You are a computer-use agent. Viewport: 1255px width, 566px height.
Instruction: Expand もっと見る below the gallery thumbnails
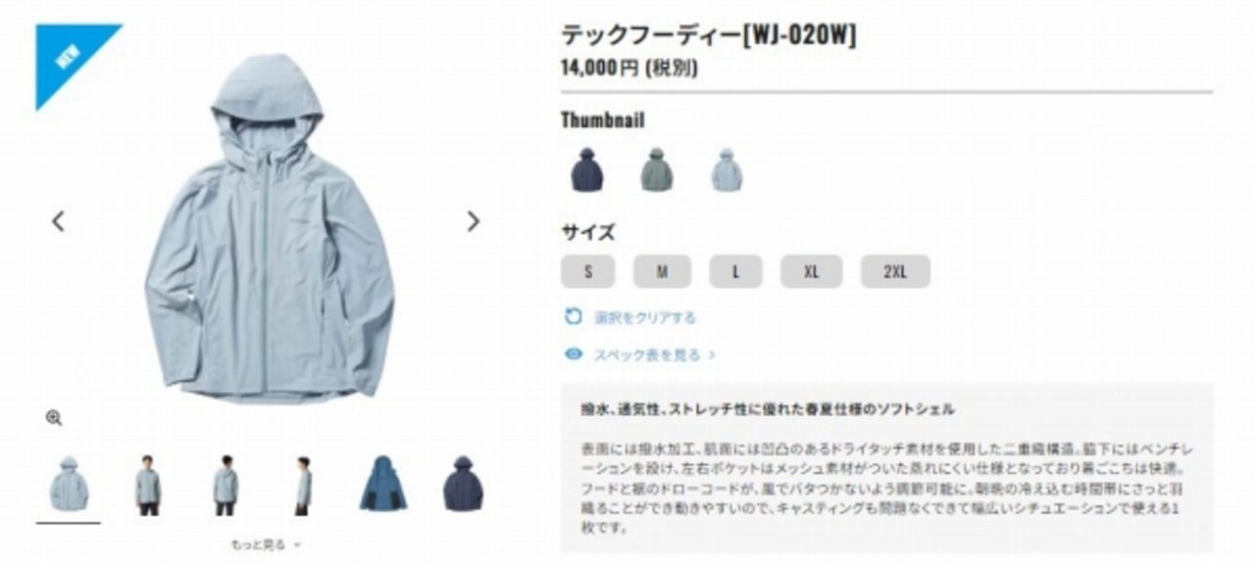click(x=266, y=543)
